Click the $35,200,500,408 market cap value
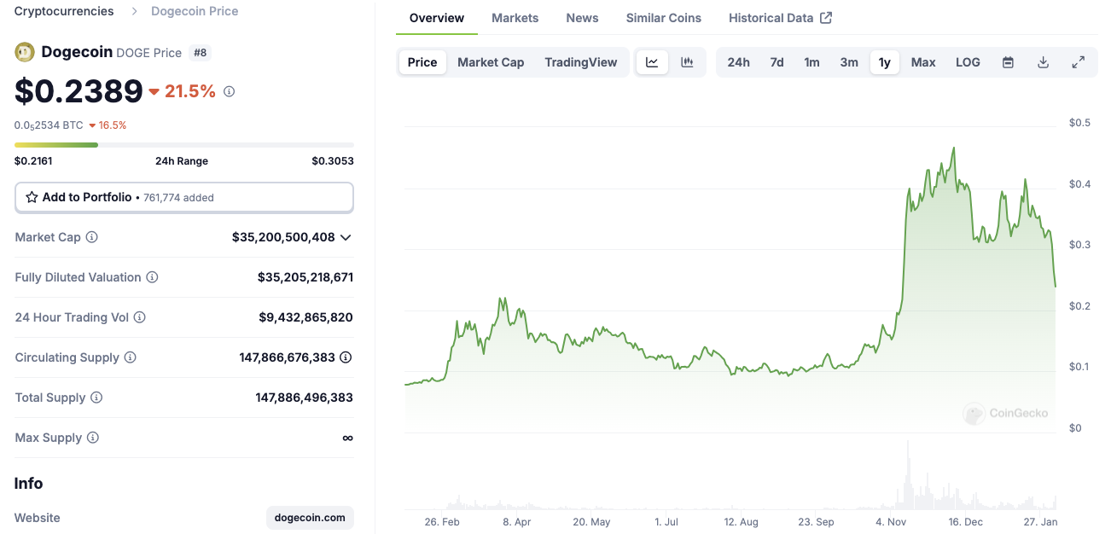 (x=283, y=237)
